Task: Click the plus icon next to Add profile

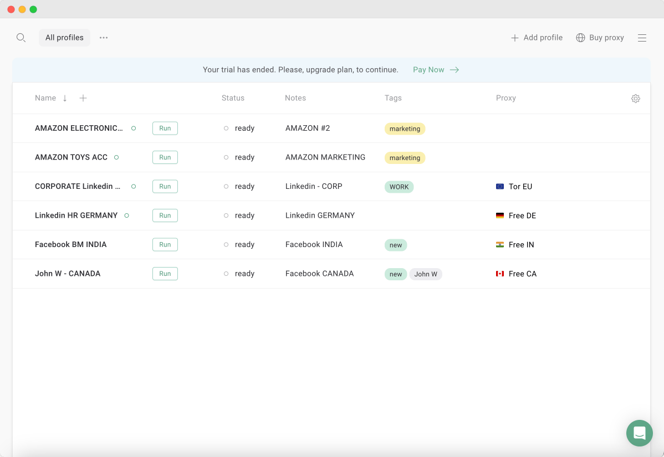Action: [514, 38]
